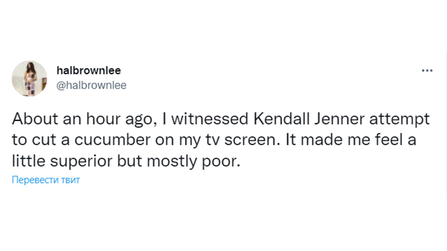Screen dimensions: 447x251
Task: Click the Перевести твит translate link
Action: point(46,180)
